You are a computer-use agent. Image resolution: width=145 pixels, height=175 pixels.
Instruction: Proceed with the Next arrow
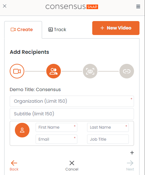(130, 166)
